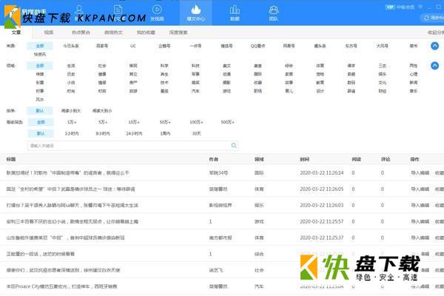
Task: Sort by 阅读小到大
Action: click(71, 111)
